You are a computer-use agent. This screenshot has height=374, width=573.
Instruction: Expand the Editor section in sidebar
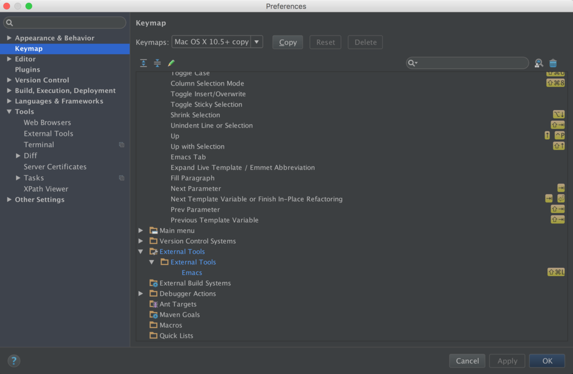pos(9,59)
